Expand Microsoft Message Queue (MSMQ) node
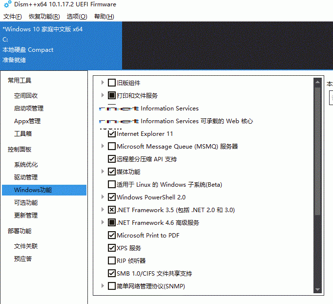 tap(103, 147)
